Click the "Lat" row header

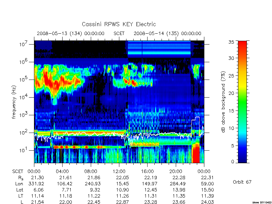point(20,190)
